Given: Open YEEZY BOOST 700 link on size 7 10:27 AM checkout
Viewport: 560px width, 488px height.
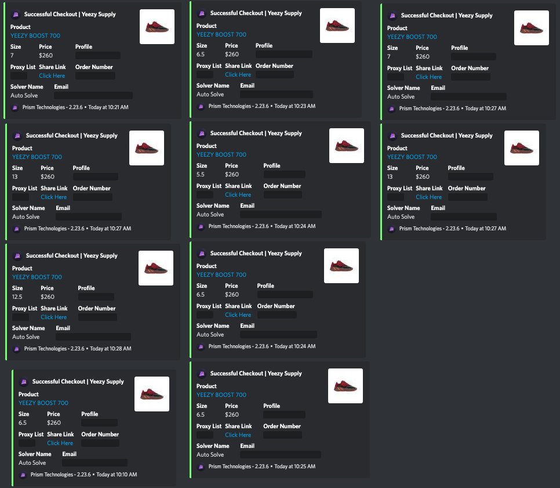Looking at the screenshot, I should (x=412, y=37).
